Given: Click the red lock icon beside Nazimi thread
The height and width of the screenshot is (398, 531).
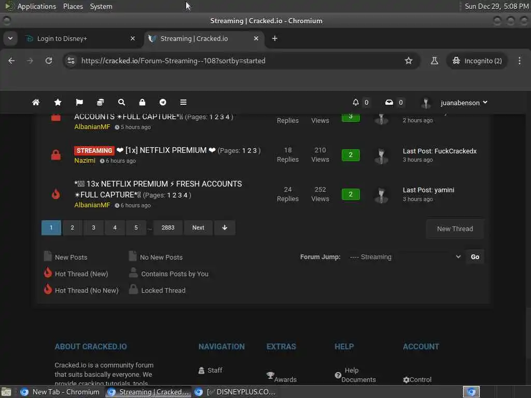Looking at the screenshot, I should click(56, 154).
